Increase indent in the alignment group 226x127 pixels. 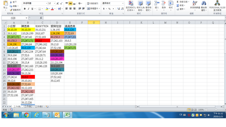click(83, 9)
